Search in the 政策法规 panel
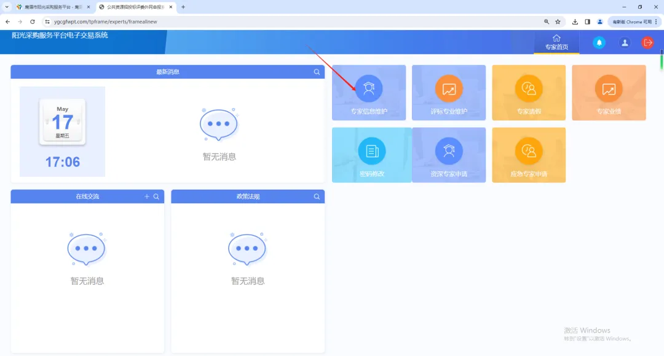Image resolution: width=664 pixels, height=356 pixels. pos(317,196)
